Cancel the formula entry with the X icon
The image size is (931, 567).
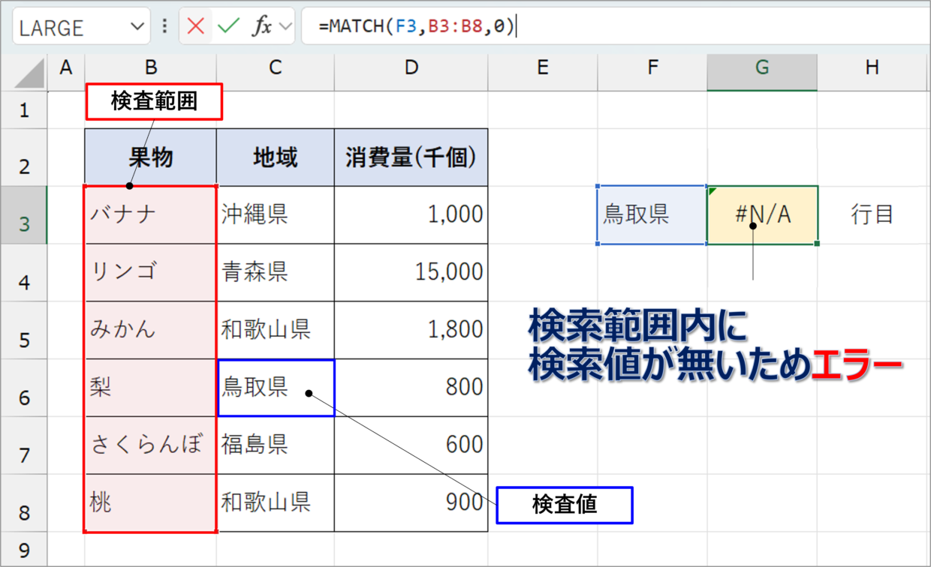tap(196, 26)
